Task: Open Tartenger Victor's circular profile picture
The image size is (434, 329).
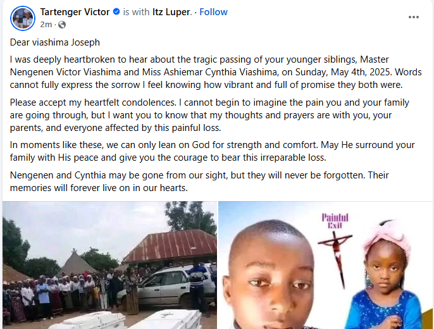Action: 23,18
